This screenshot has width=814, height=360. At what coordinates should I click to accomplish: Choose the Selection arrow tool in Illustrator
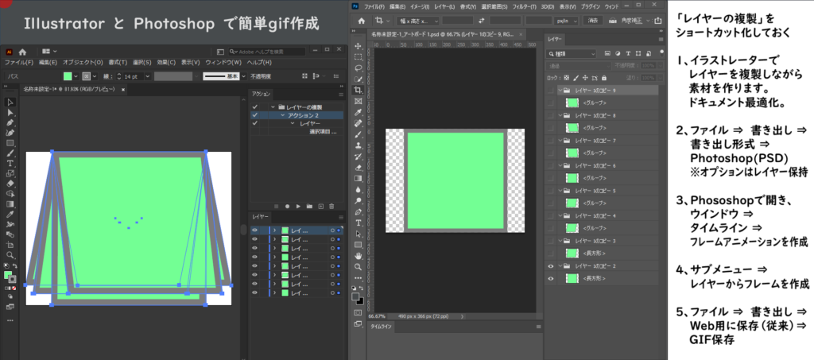tap(10, 103)
